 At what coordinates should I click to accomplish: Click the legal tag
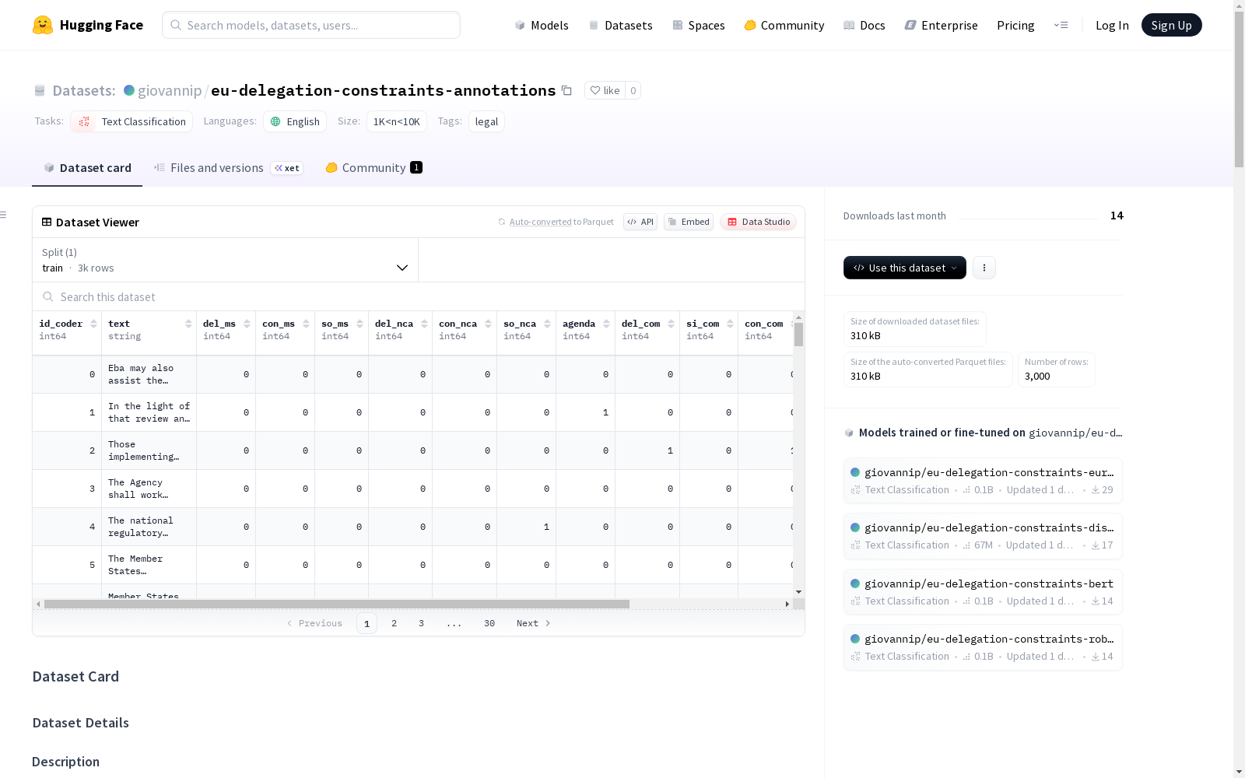(486, 121)
